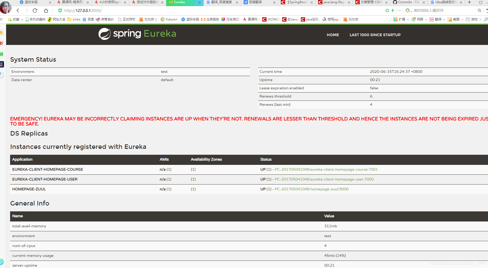Reload the Eureka page
This screenshot has height=268, width=488.
[35, 11]
